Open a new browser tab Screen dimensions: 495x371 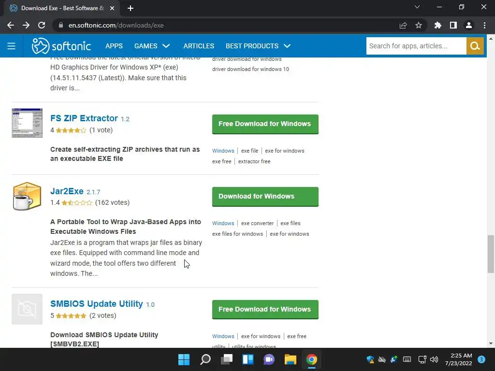[x=131, y=8]
